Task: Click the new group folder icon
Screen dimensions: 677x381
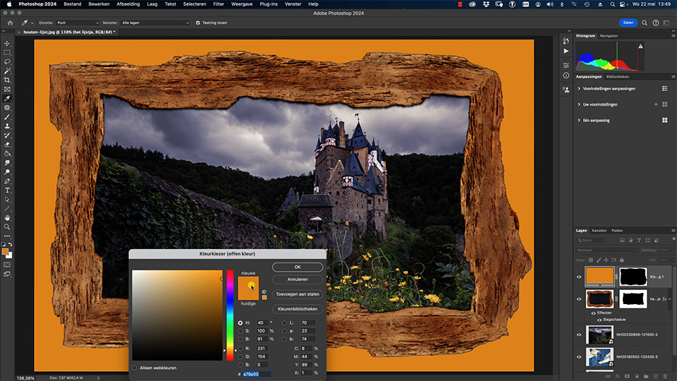Action: [646, 376]
